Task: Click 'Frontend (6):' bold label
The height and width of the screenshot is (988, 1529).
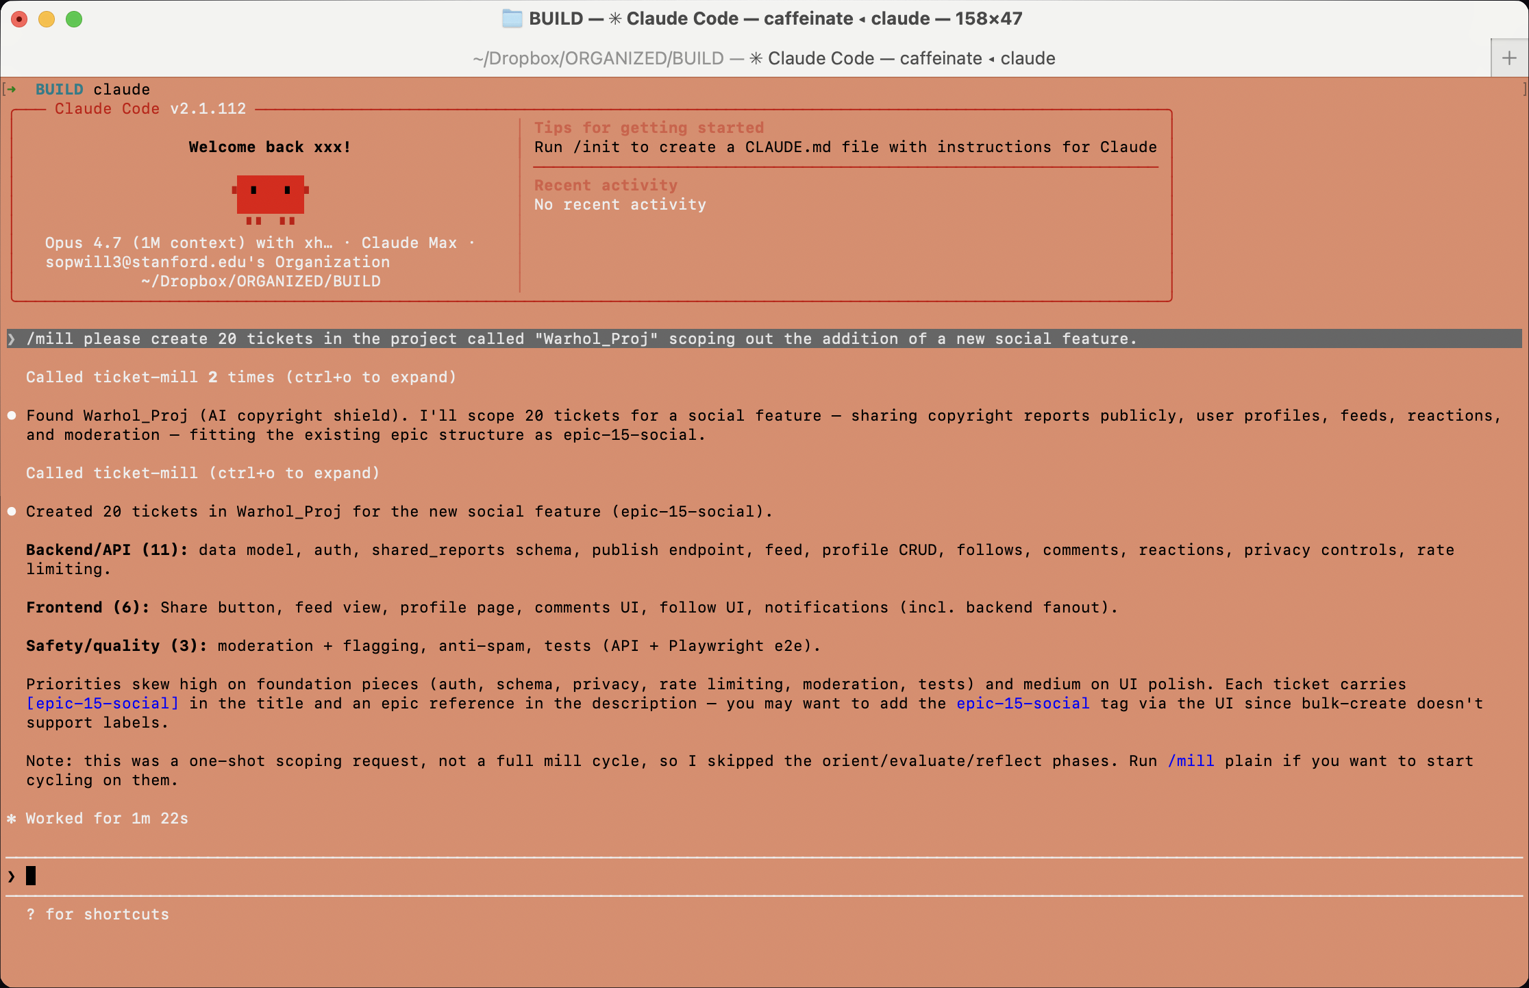Action: 88,608
